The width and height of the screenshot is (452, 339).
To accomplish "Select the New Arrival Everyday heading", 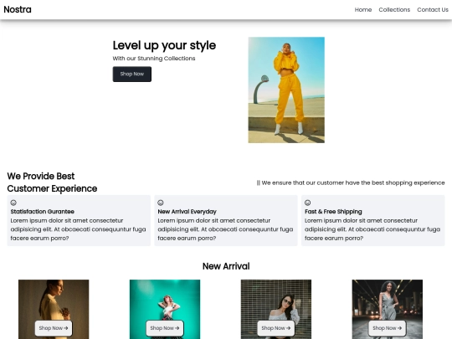I will point(187,212).
